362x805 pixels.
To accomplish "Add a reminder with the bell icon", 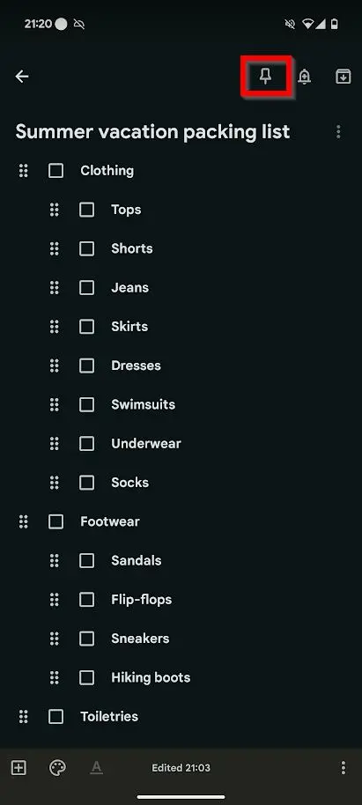I will (305, 77).
